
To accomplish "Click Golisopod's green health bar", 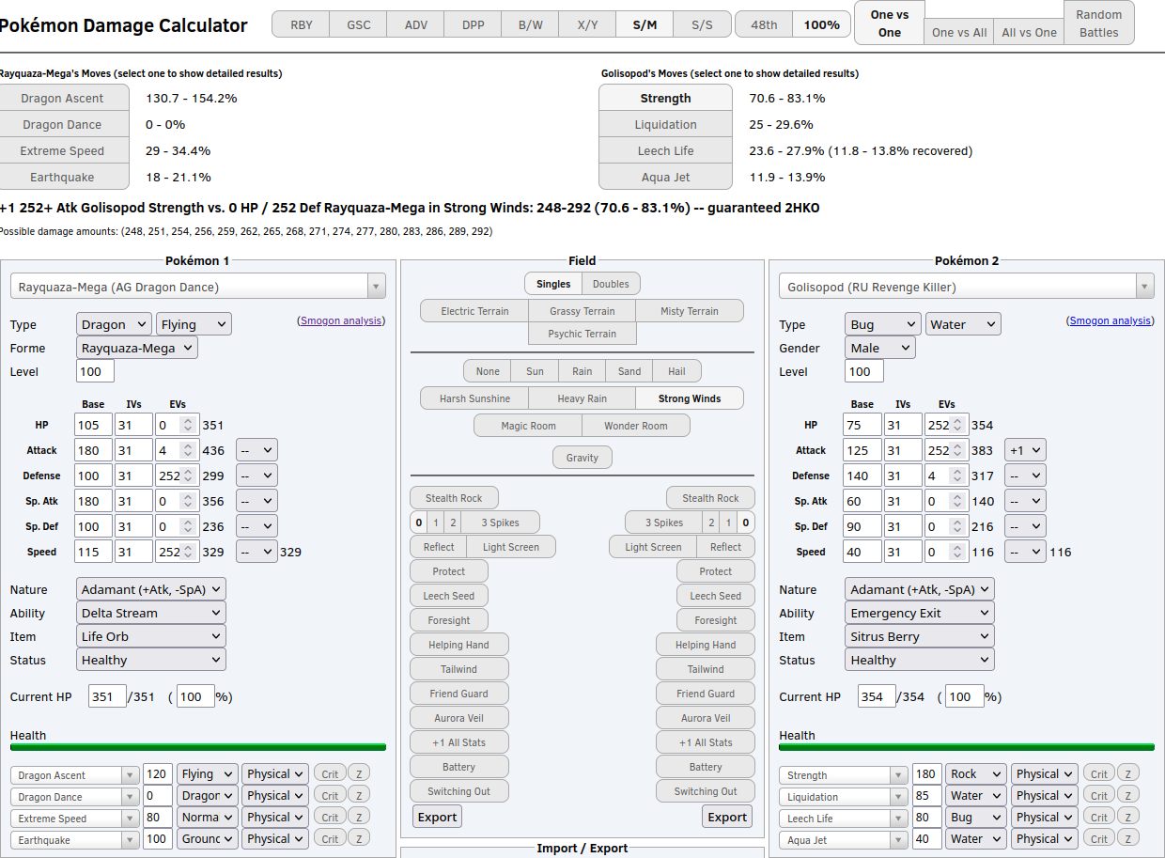I will [967, 747].
